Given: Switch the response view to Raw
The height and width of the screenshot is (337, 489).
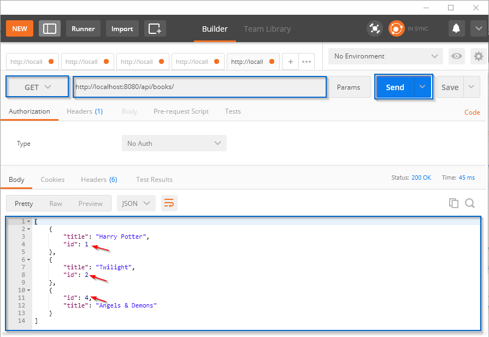Looking at the screenshot, I should tap(56, 203).
